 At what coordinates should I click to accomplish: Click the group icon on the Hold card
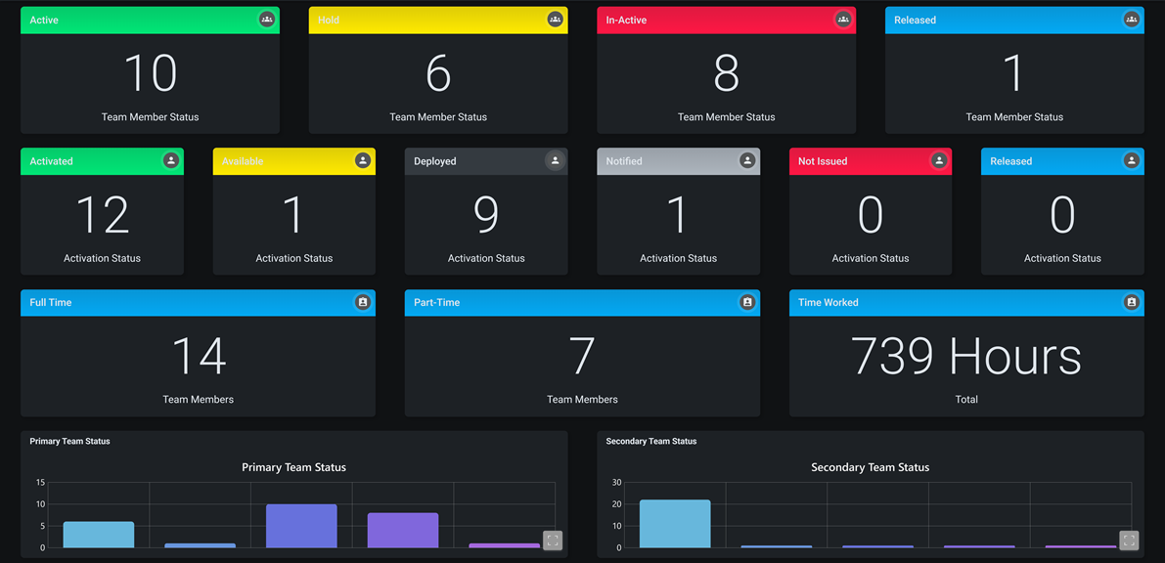tap(555, 20)
